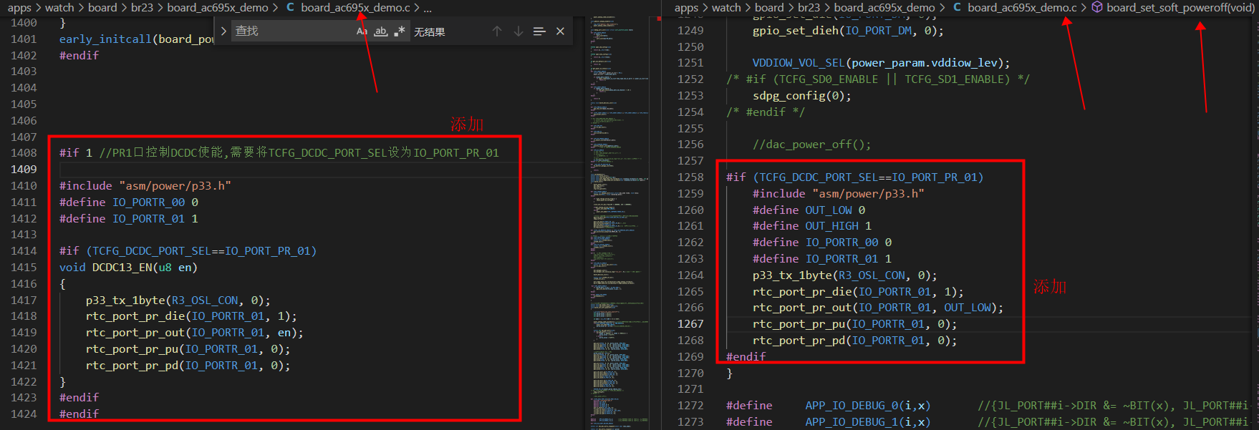Screen dimensions: 1259x430
Task: Go to next match arrow
Action: (518, 31)
